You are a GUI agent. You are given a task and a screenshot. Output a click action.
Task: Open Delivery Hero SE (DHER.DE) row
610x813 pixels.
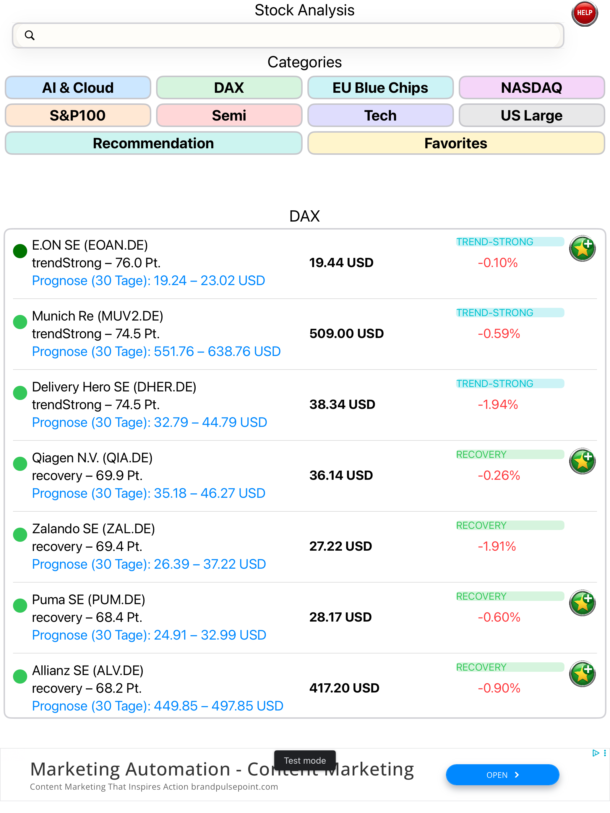coord(305,405)
